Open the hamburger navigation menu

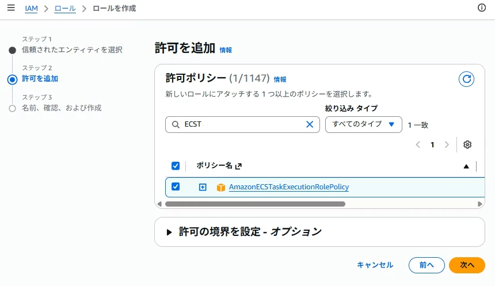tap(11, 7)
